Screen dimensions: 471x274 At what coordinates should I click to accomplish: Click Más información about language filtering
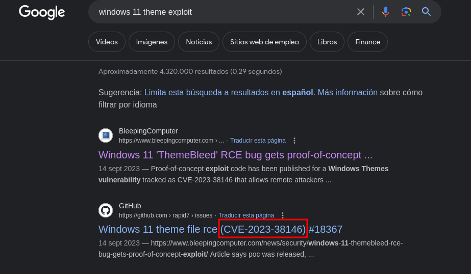click(348, 92)
